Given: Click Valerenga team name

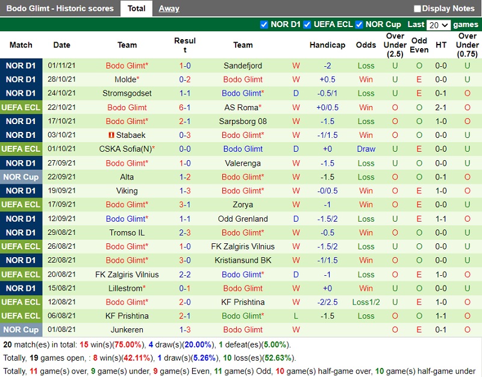Looking at the screenshot, I should coord(243,163).
